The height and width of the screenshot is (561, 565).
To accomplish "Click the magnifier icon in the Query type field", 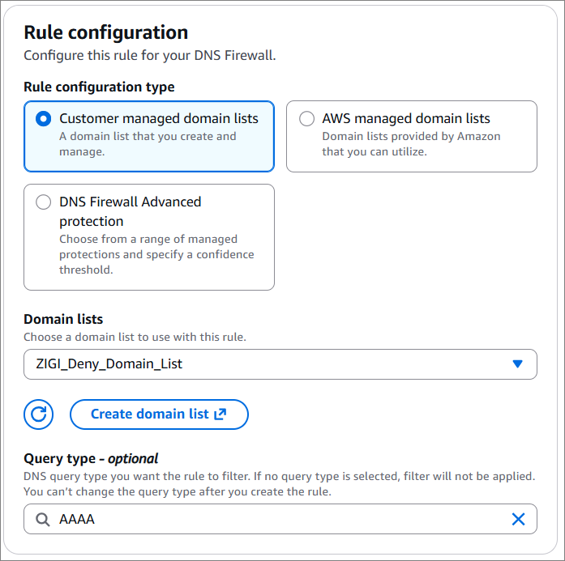I will 42,519.
